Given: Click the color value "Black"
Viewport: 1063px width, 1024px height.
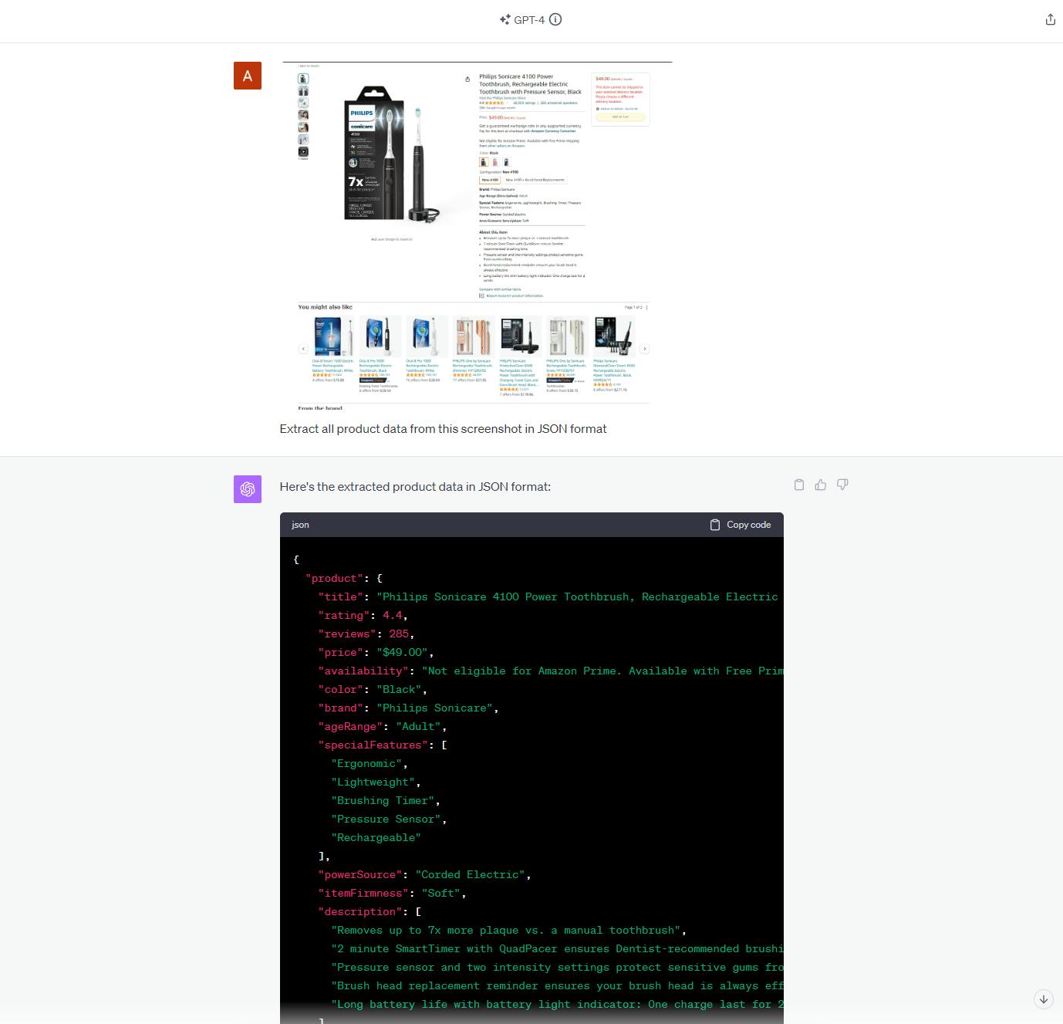Looking at the screenshot, I should (400, 690).
